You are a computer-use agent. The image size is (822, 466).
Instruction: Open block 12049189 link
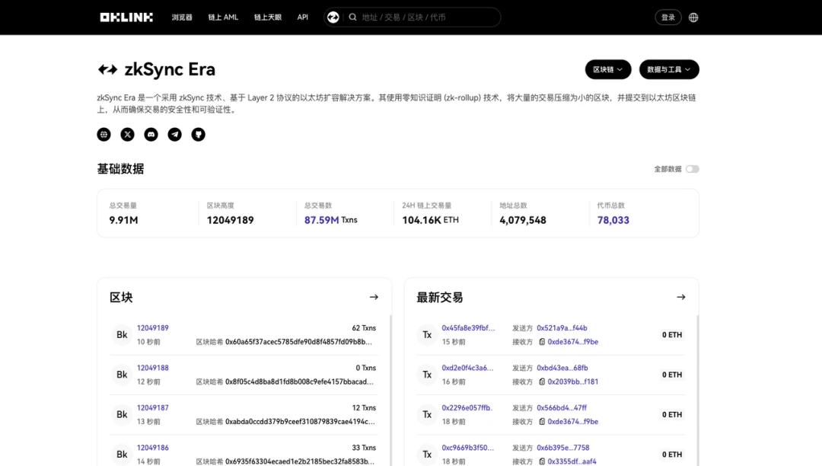click(x=153, y=328)
